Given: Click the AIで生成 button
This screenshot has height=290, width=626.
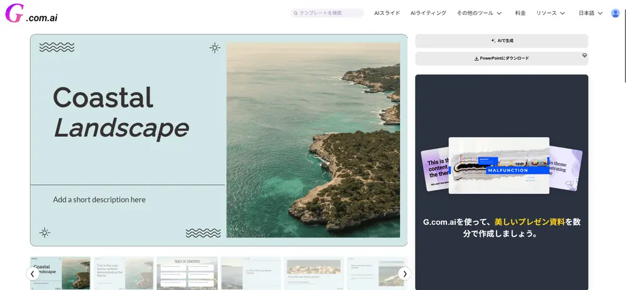Looking at the screenshot, I should coord(501,41).
